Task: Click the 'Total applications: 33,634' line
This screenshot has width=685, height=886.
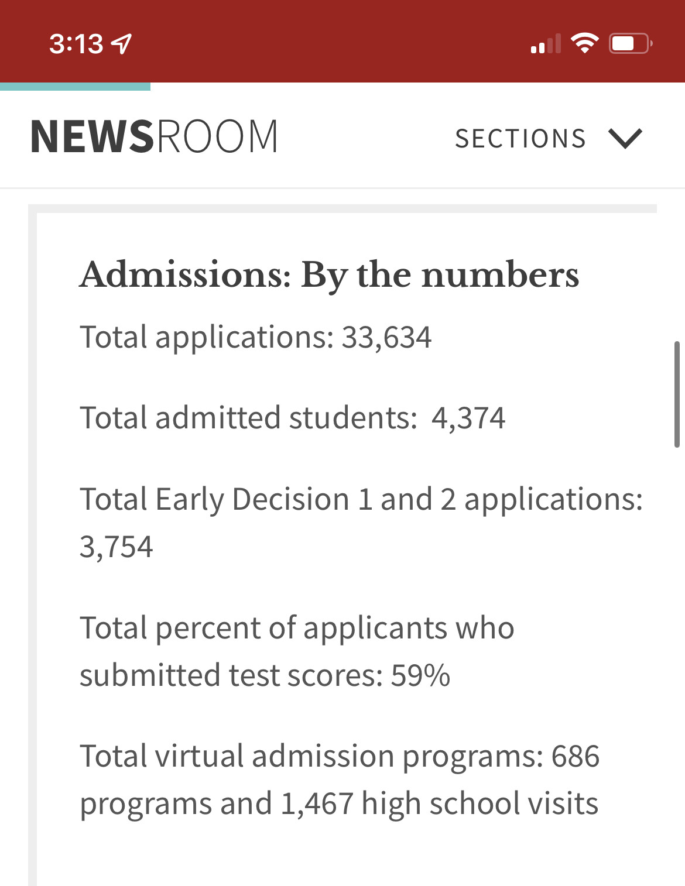Action: pos(256,338)
